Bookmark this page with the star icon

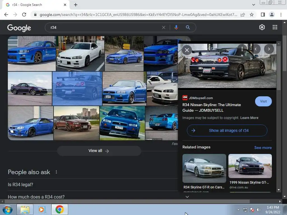[252, 15]
